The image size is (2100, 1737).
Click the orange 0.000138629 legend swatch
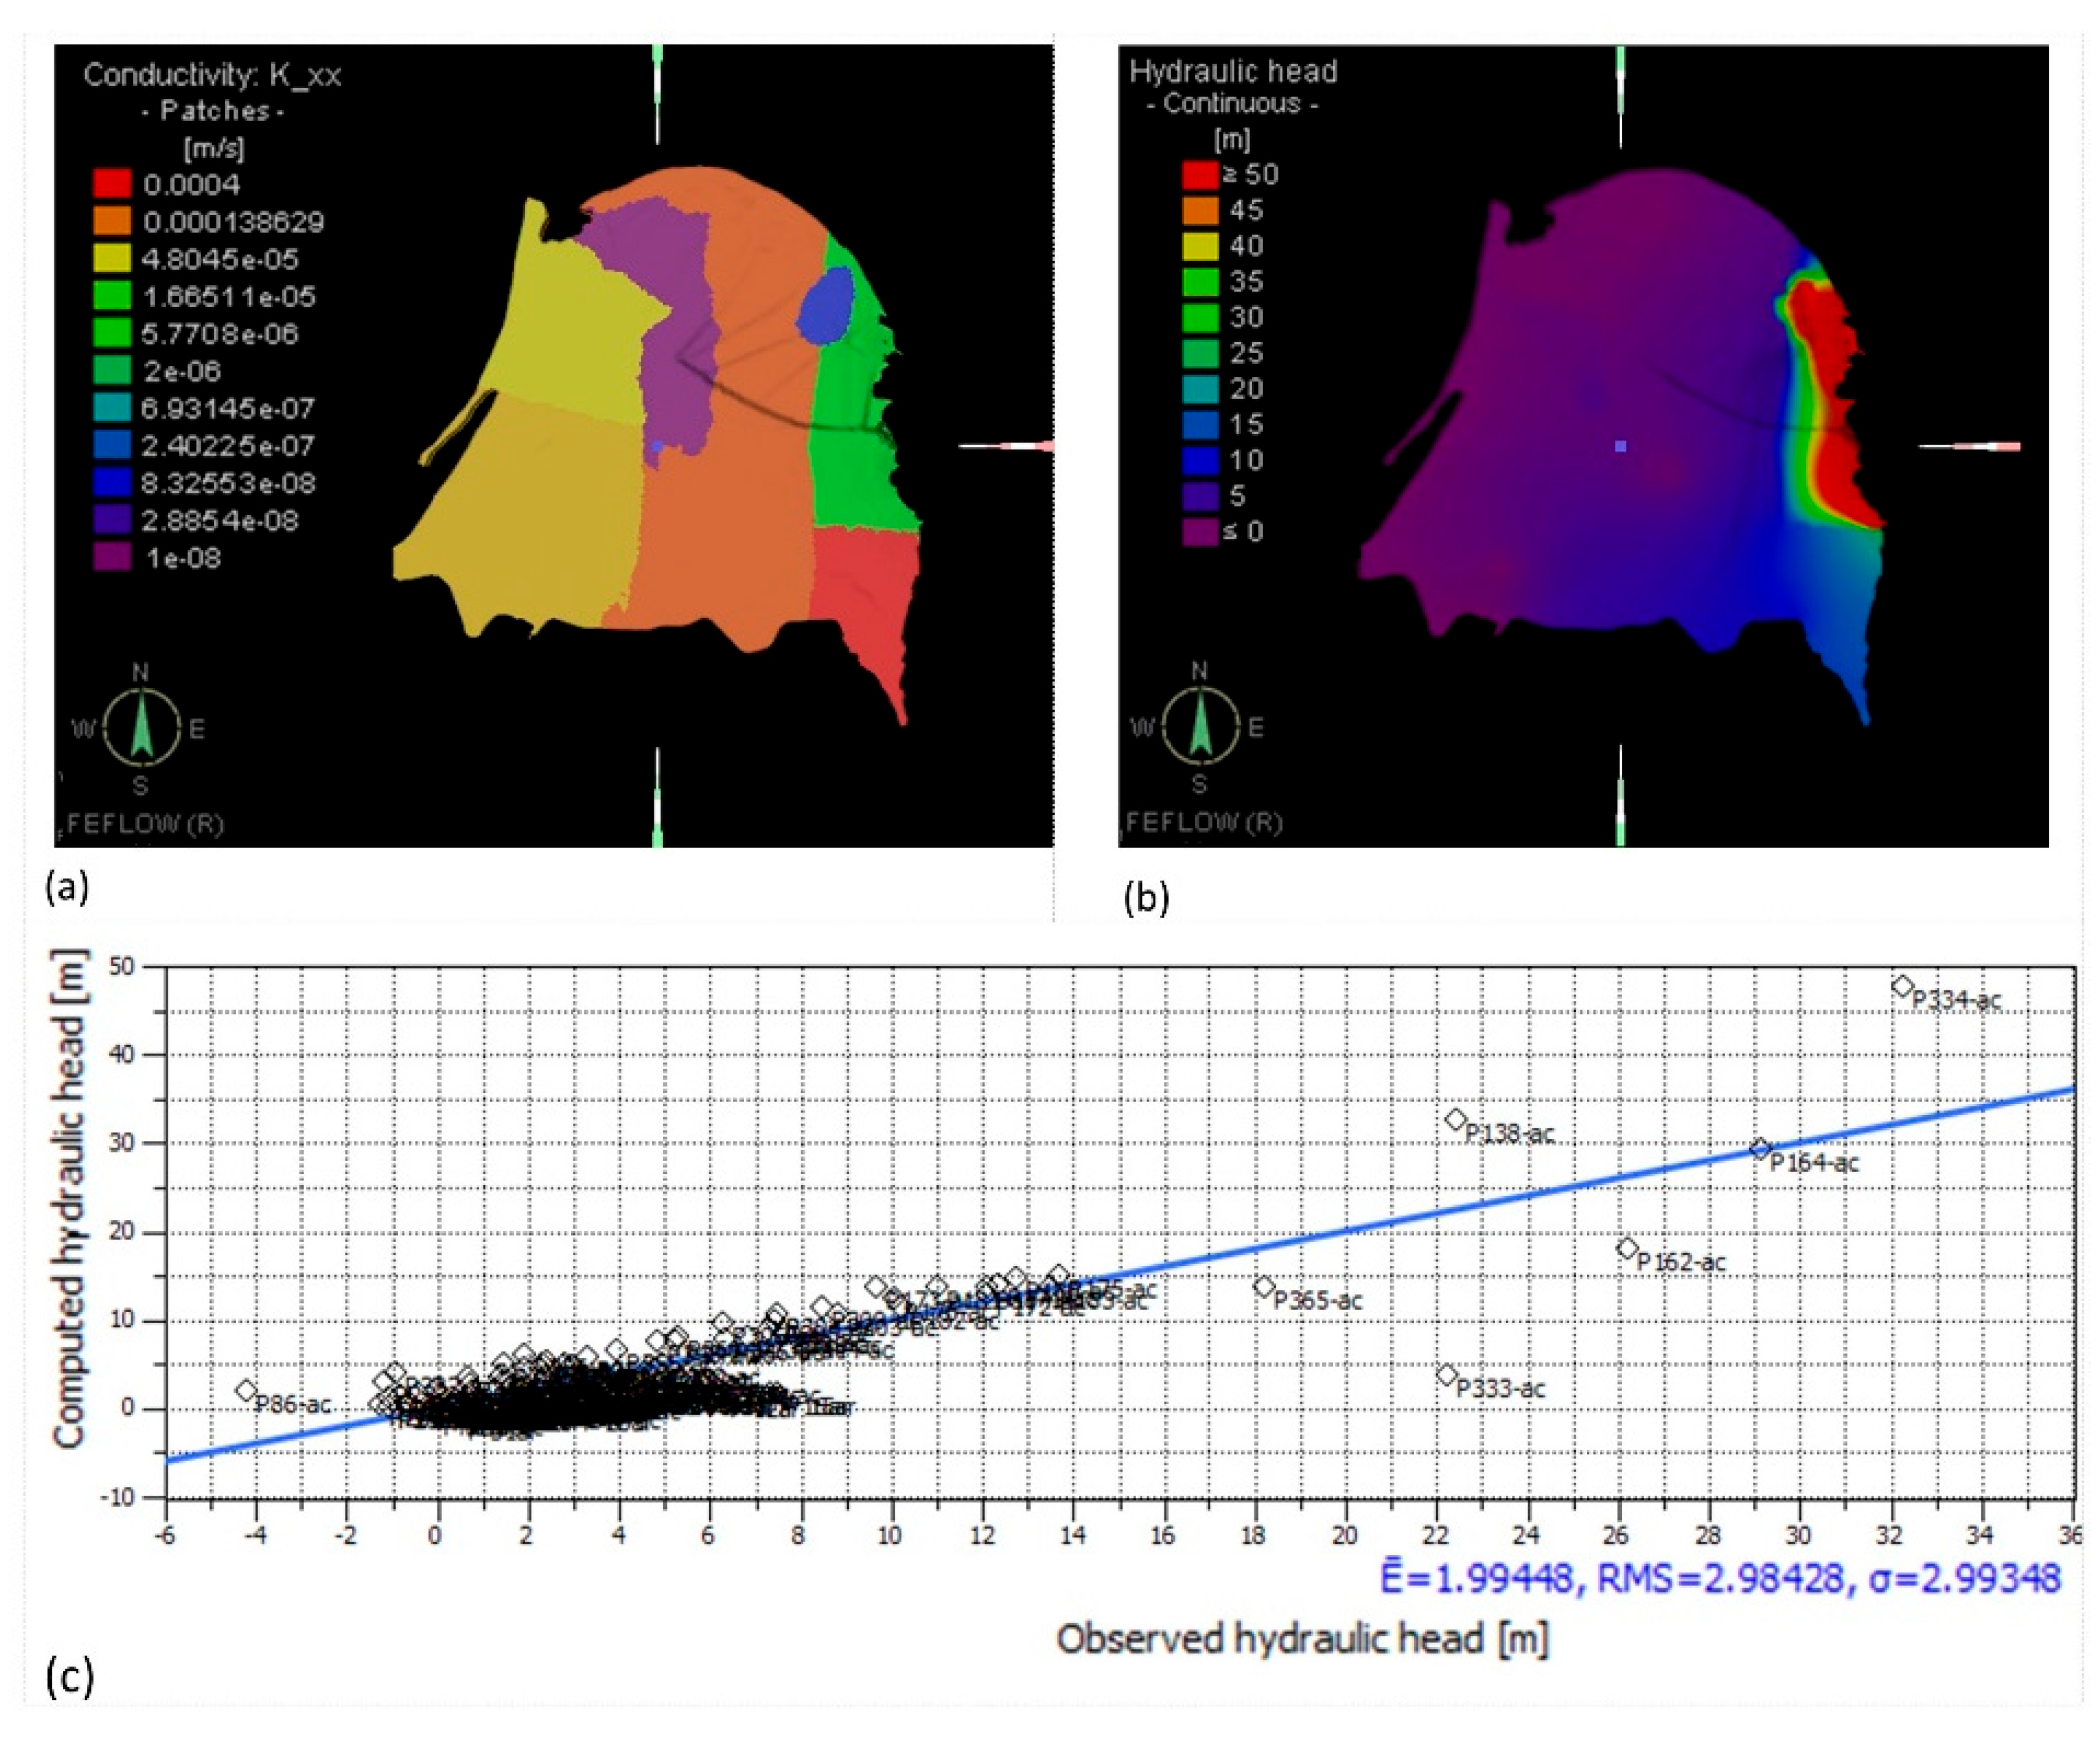112,221
